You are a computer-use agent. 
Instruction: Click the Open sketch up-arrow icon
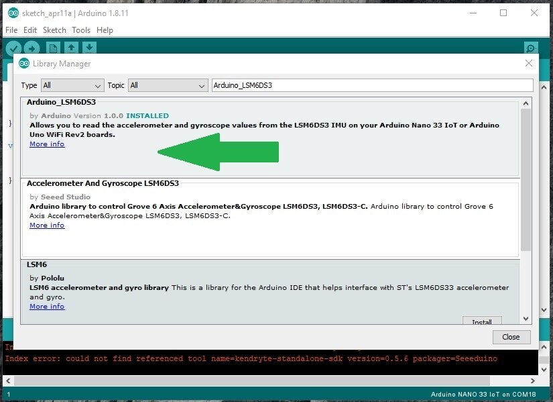point(71,48)
